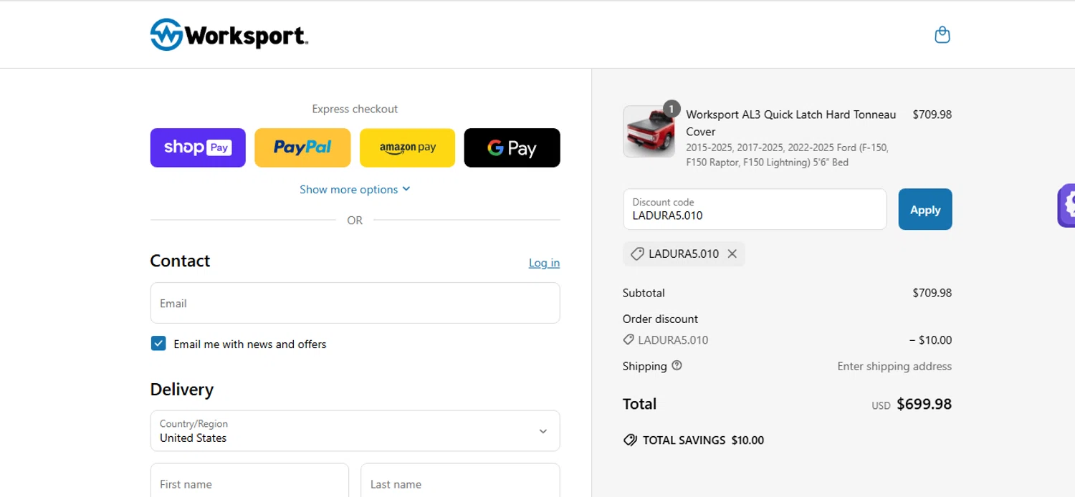Remove the LADURA5.010 discount tag
Image resolution: width=1075 pixels, height=497 pixels.
[x=732, y=254]
